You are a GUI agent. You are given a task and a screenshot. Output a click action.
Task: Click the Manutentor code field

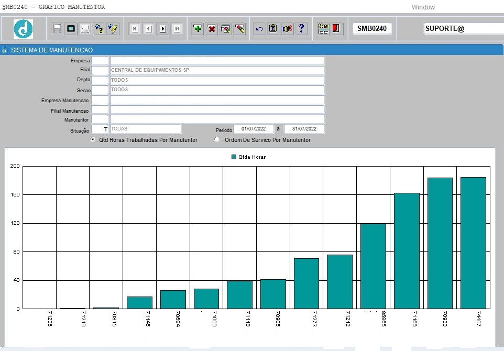[100, 119]
